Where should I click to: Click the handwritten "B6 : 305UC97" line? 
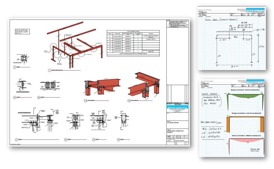(212, 129)
